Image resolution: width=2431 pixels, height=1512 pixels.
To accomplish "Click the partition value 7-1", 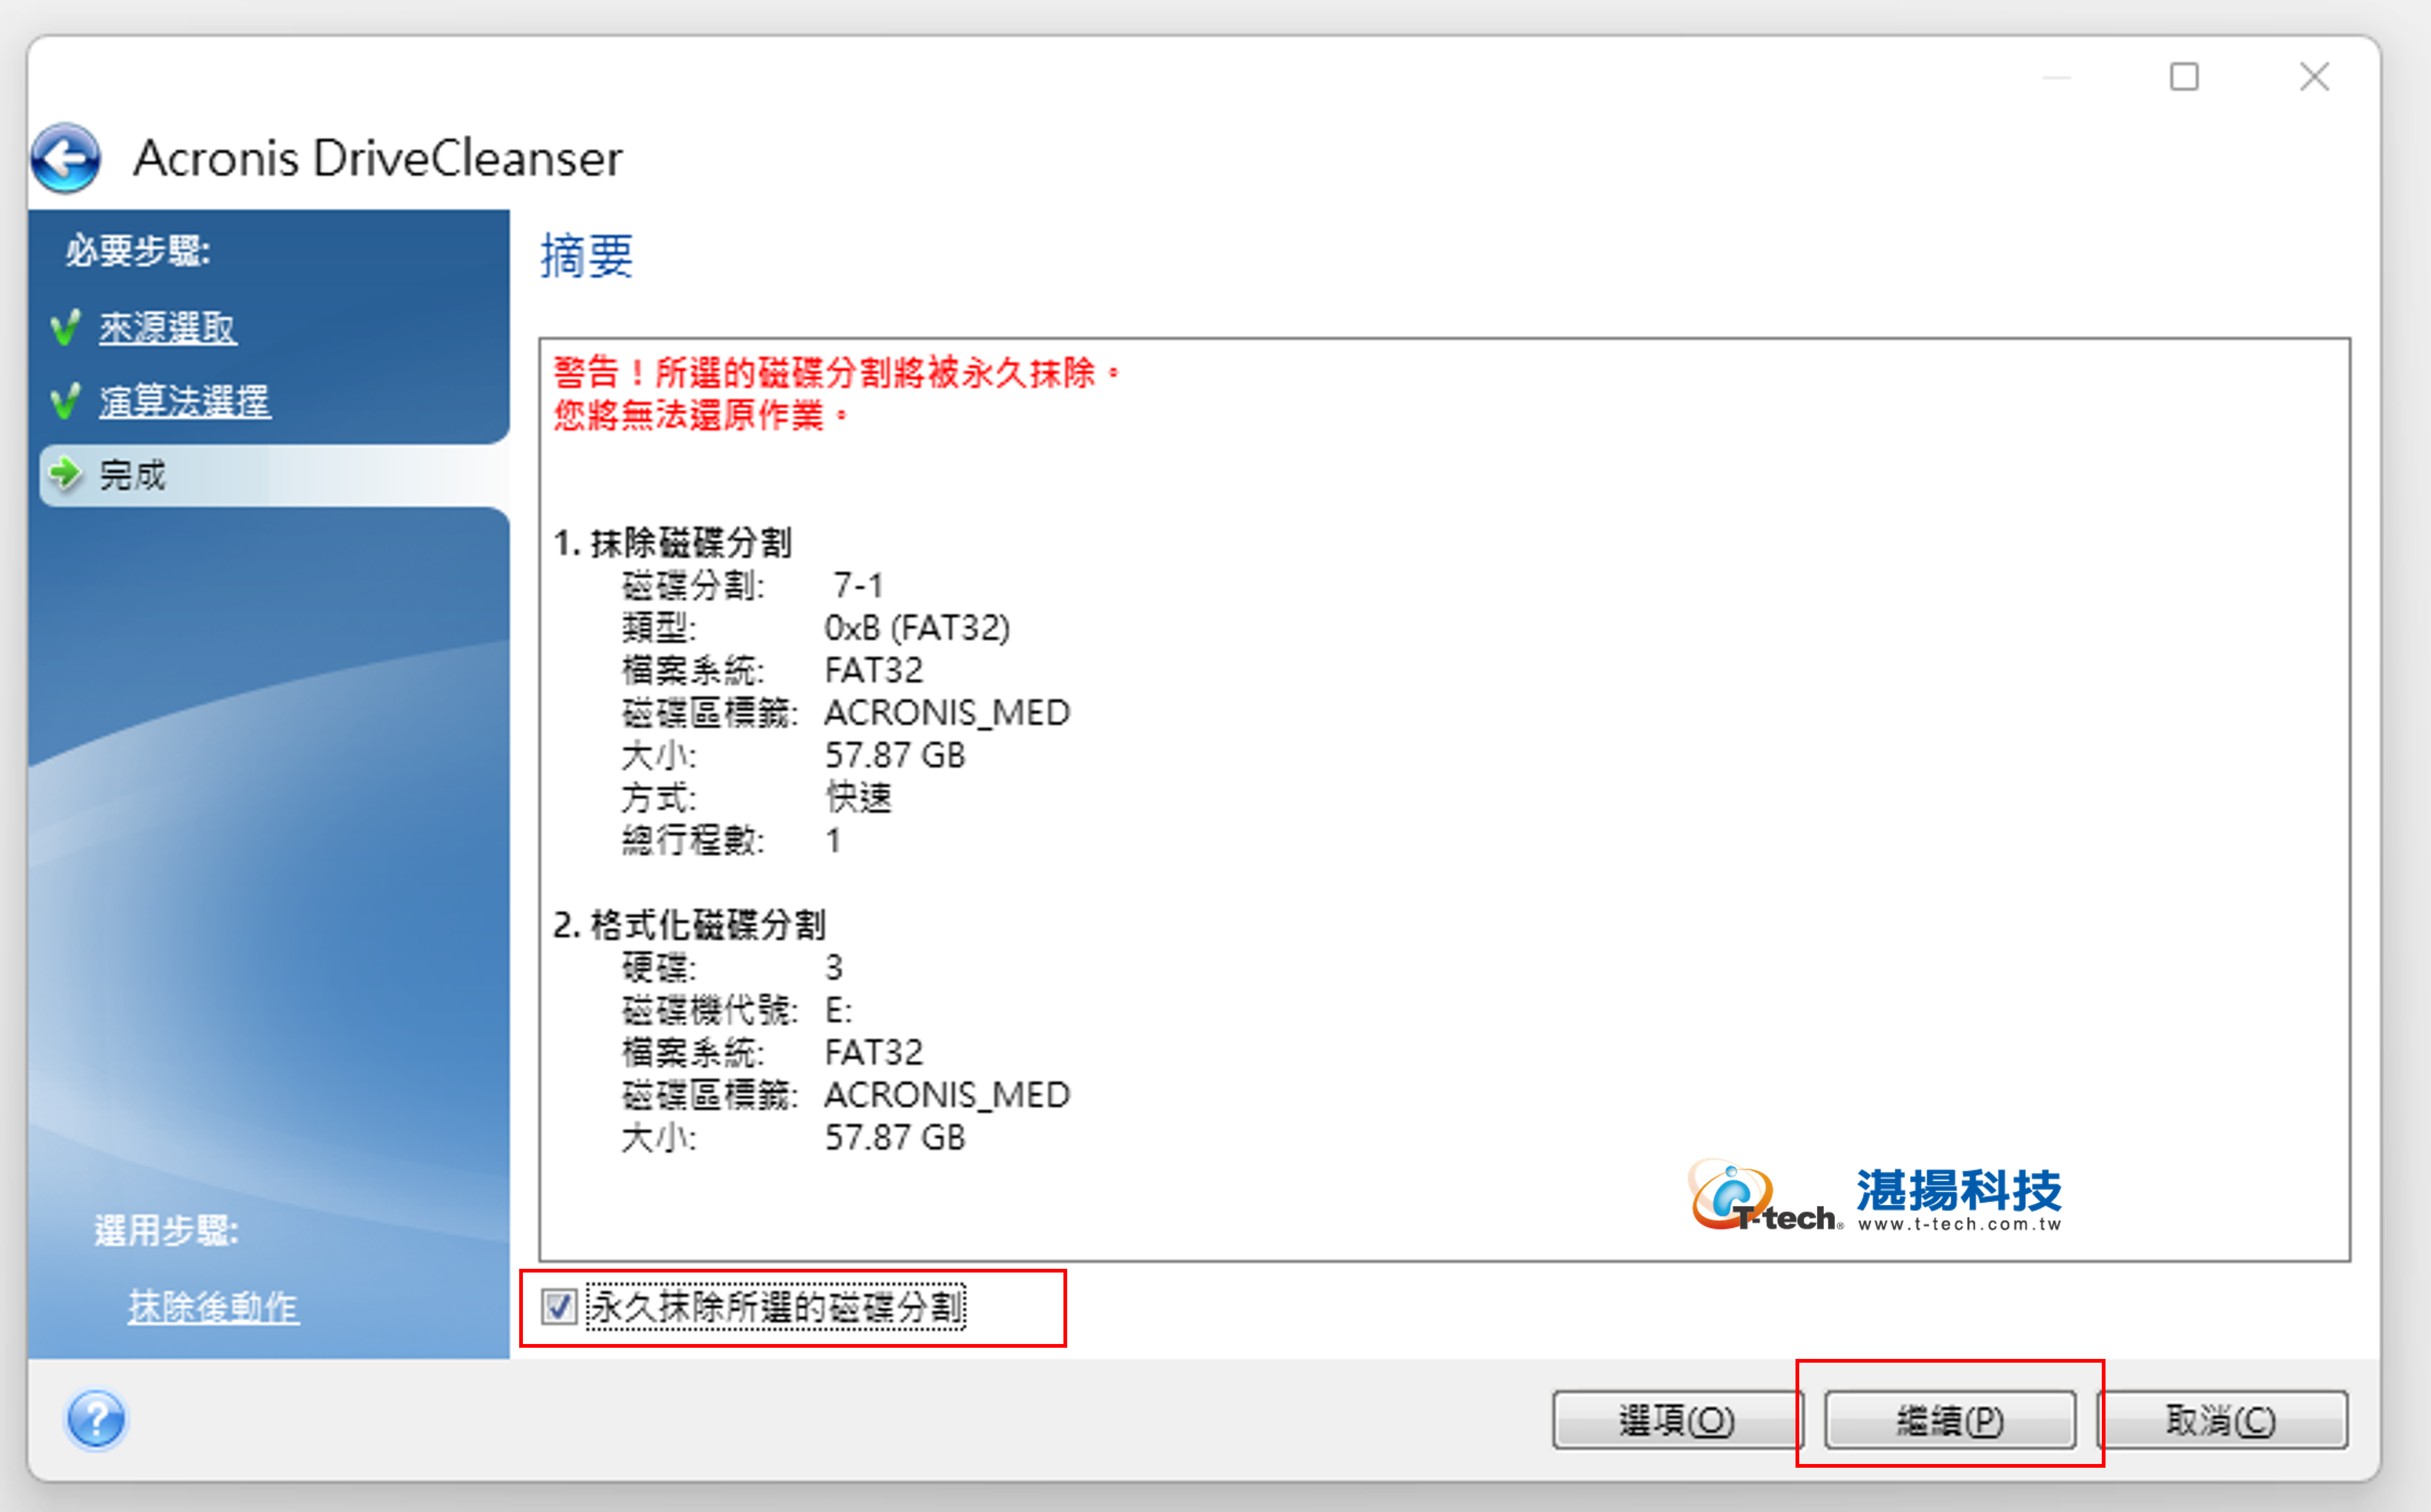I will click(x=859, y=585).
